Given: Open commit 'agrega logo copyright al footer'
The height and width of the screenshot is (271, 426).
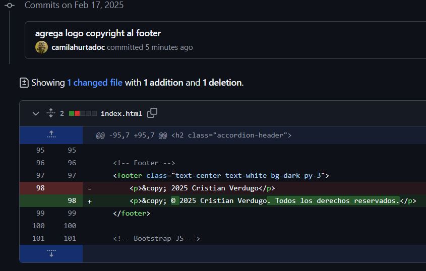Looking at the screenshot, I should [98, 33].
